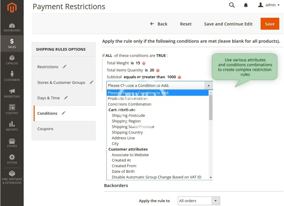Click the Reports bar chart icon
This screenshot has width=284, height=206.
pyautogui.click(x=12, y=124)
